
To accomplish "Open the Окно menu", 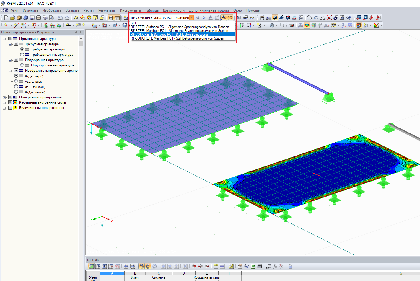I will [x=237, y=10].
